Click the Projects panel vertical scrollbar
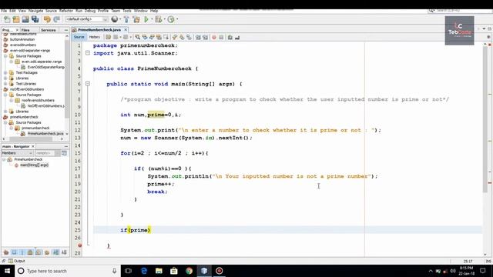Viewport: 493px width, 277px height. point(67,78)
